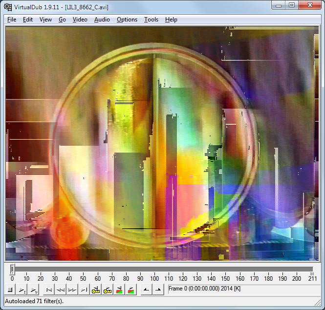Open the Options menu
325x310 pixels.
point(127,20)
